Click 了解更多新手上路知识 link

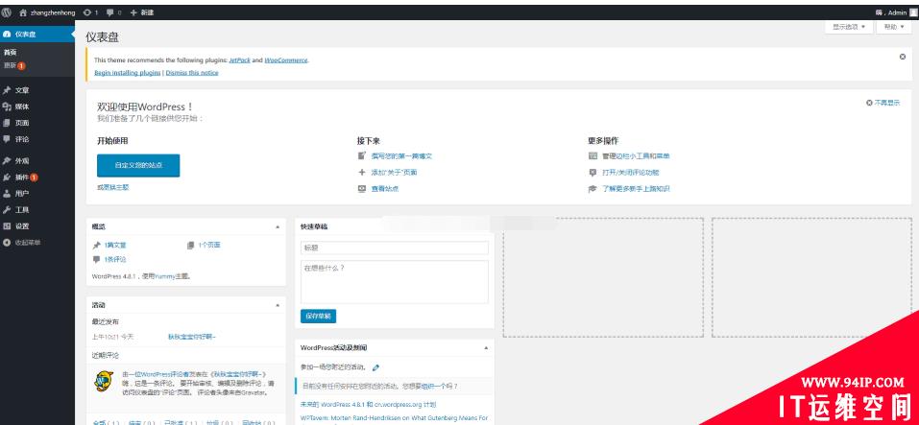pos(636,189)
